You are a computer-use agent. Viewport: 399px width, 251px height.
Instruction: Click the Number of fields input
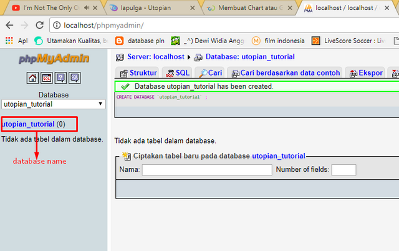[x=344, y=170]
